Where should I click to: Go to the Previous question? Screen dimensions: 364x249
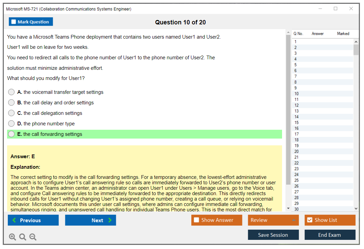pos(33,220)
